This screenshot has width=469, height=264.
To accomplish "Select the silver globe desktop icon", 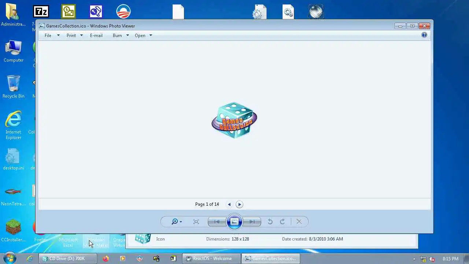I will (x=316, y=11).
